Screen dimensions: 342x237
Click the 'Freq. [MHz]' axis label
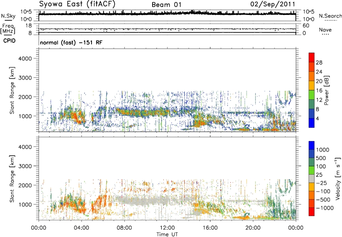click(8, 29)
